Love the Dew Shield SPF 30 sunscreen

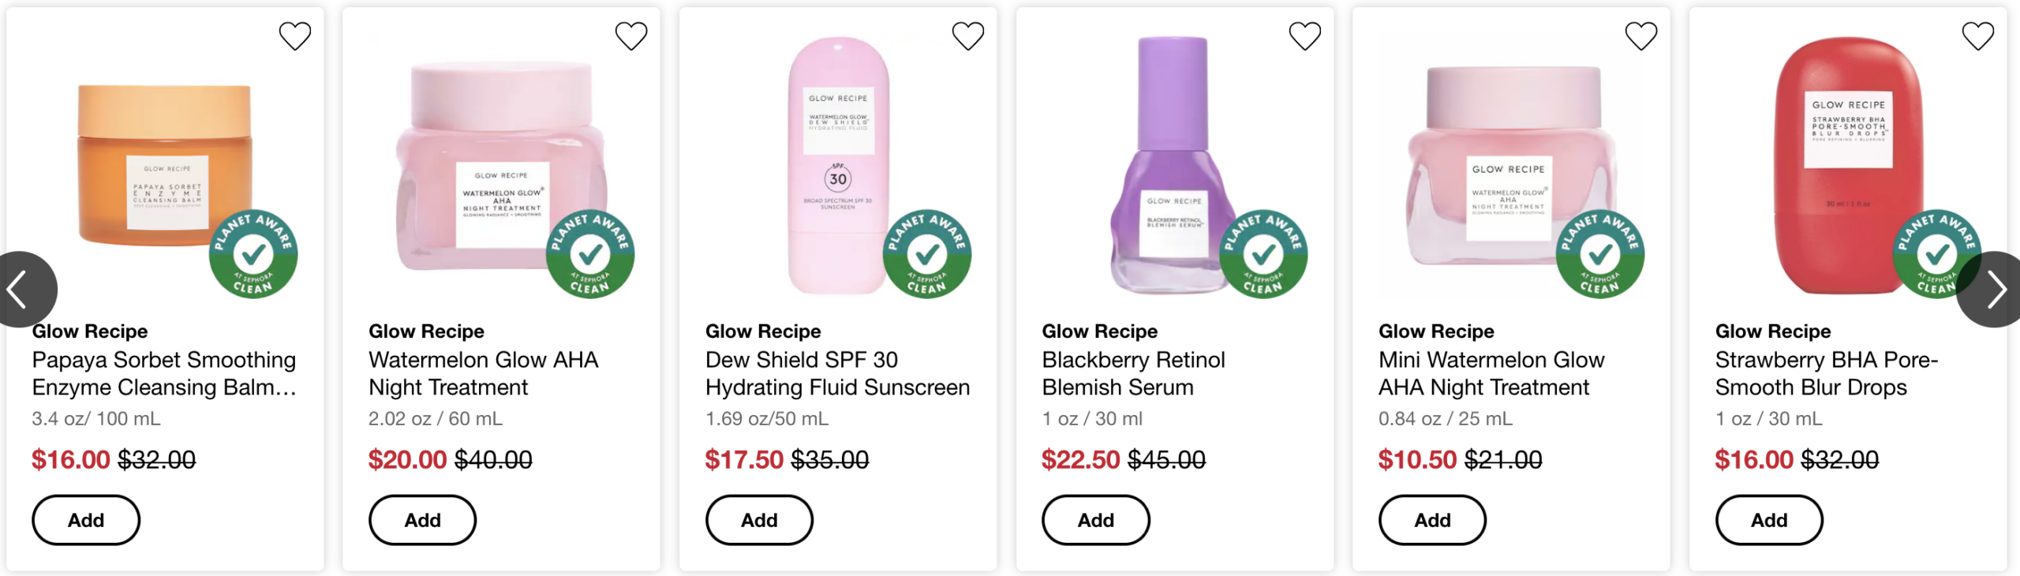click(x=968, y=36)
